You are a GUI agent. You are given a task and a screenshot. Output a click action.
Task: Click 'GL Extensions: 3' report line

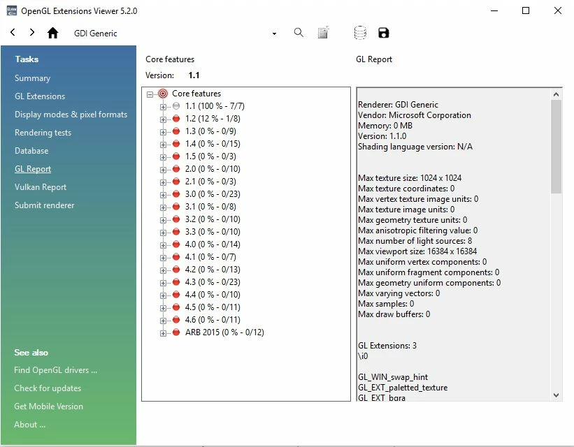pos(387,346)
